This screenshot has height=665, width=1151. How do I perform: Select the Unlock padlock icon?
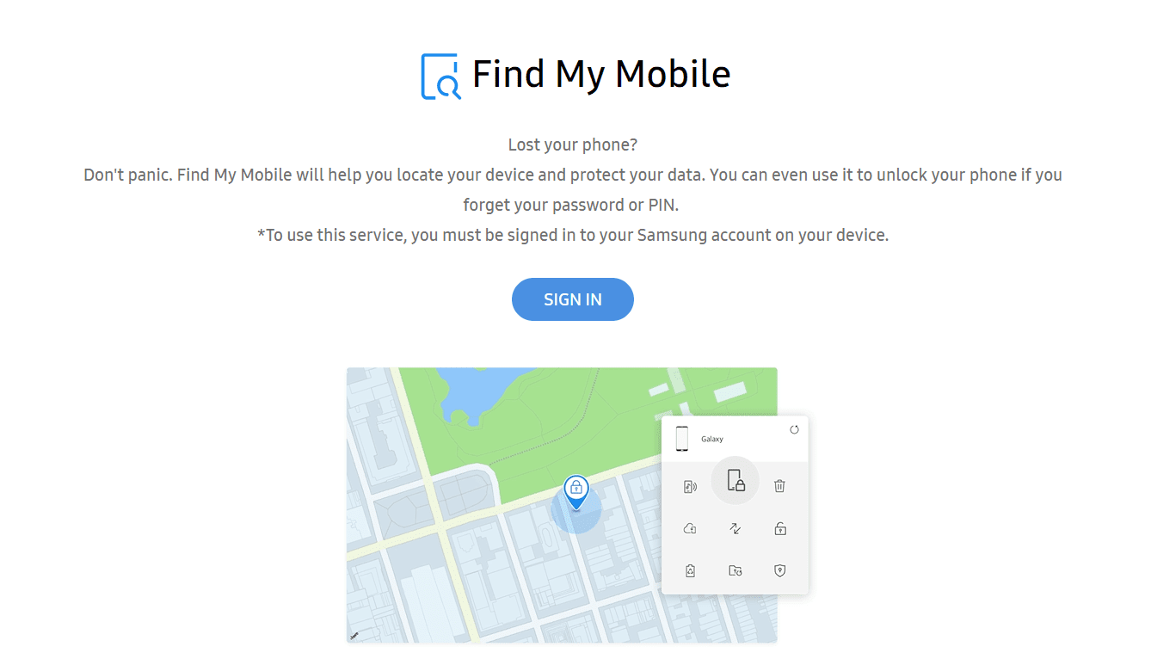779,528
